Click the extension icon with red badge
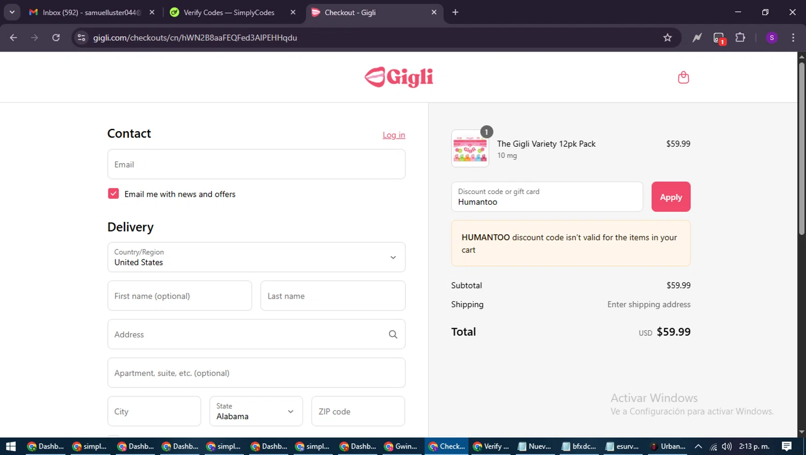Image resolution: width=806 pixels, height=455 pixels. coord(719,38)
